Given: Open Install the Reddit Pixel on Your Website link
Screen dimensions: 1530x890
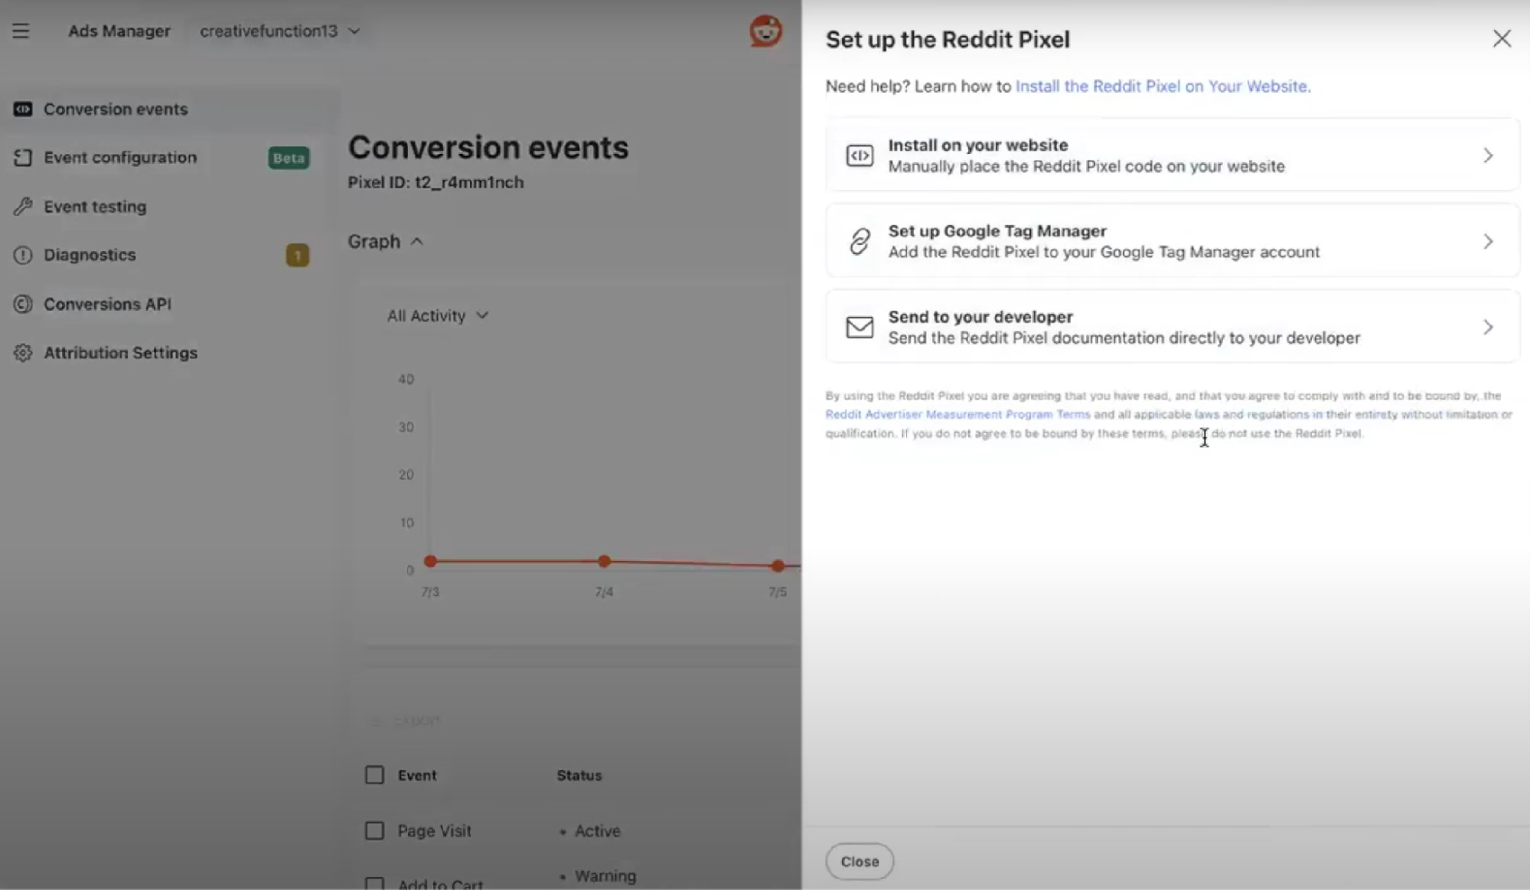Looking at the screenshot, I should 1162,86.
